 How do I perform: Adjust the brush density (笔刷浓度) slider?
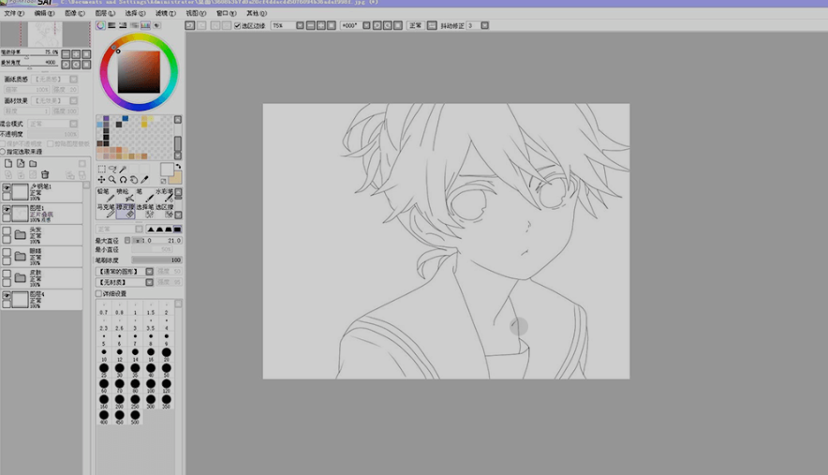point(156,260)
